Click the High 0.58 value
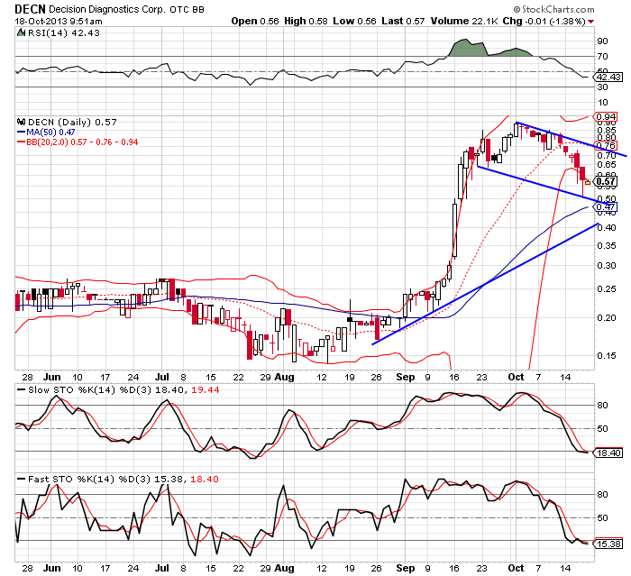Viewport: 631px width, 576px height. click(306, 21)
